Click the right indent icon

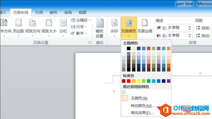(159, 36)
